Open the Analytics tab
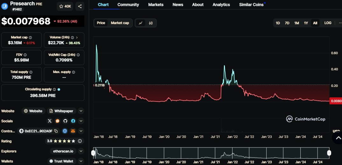 pos(221,4)
